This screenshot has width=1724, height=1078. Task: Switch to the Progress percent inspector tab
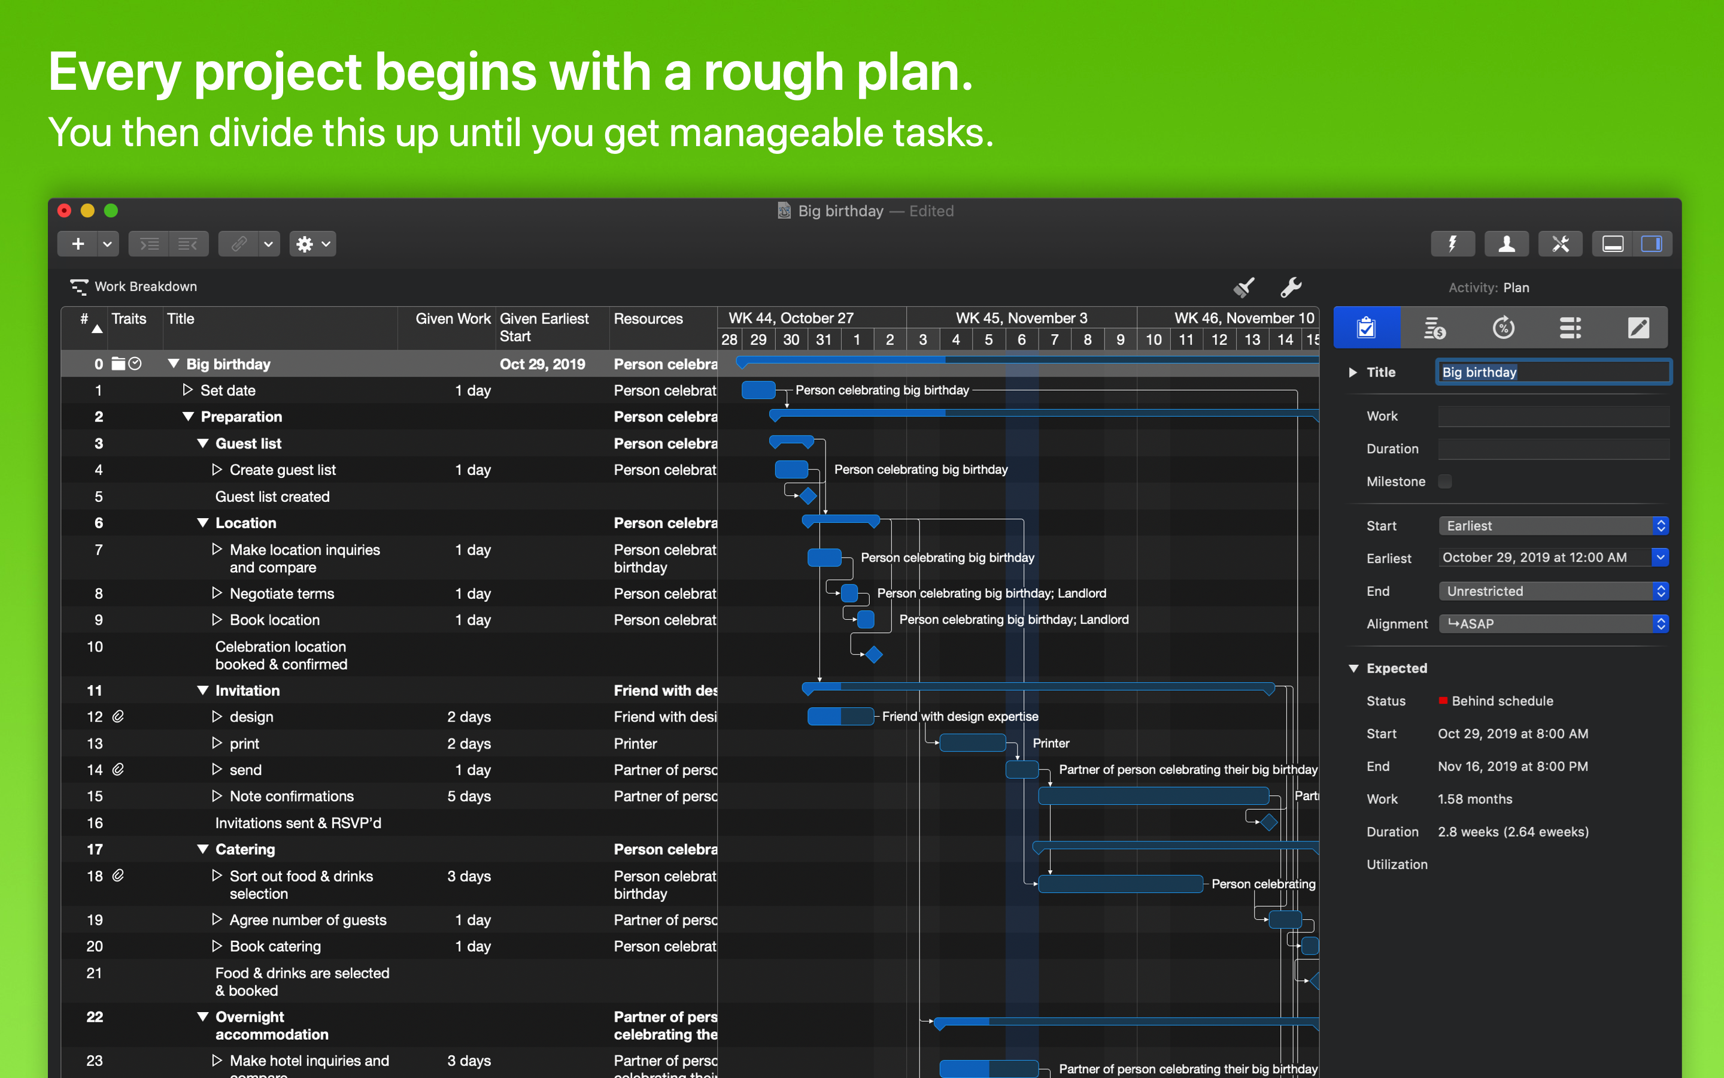(x=1503, y=328)
